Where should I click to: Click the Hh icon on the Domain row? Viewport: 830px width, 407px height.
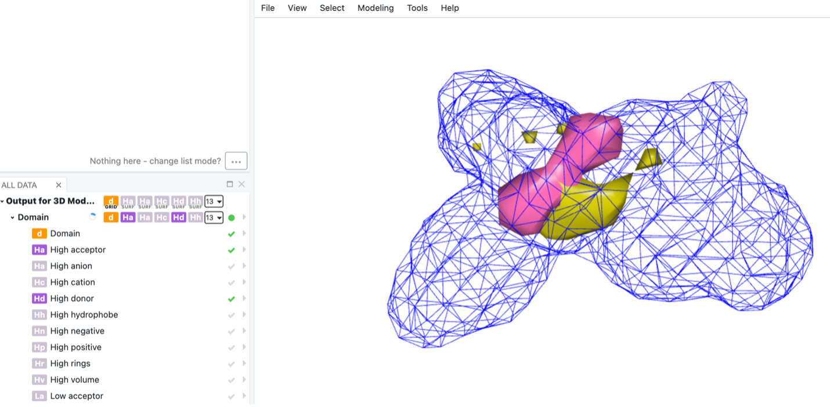[195, 217]
